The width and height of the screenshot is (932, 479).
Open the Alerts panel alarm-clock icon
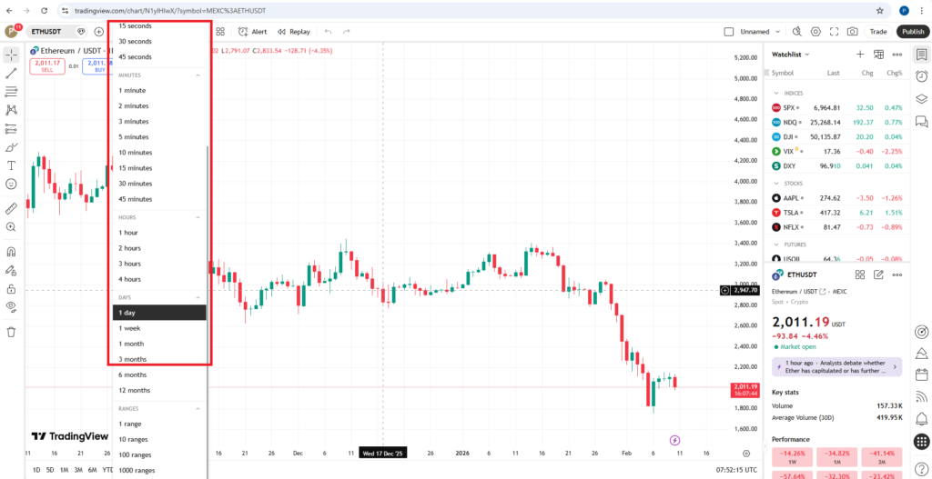pyautogui.click(x=921, y=76)
